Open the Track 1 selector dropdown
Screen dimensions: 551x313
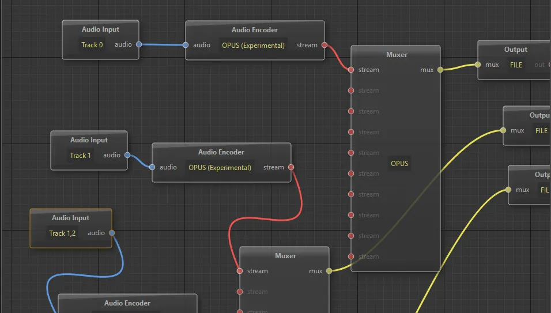pos(80,155)
